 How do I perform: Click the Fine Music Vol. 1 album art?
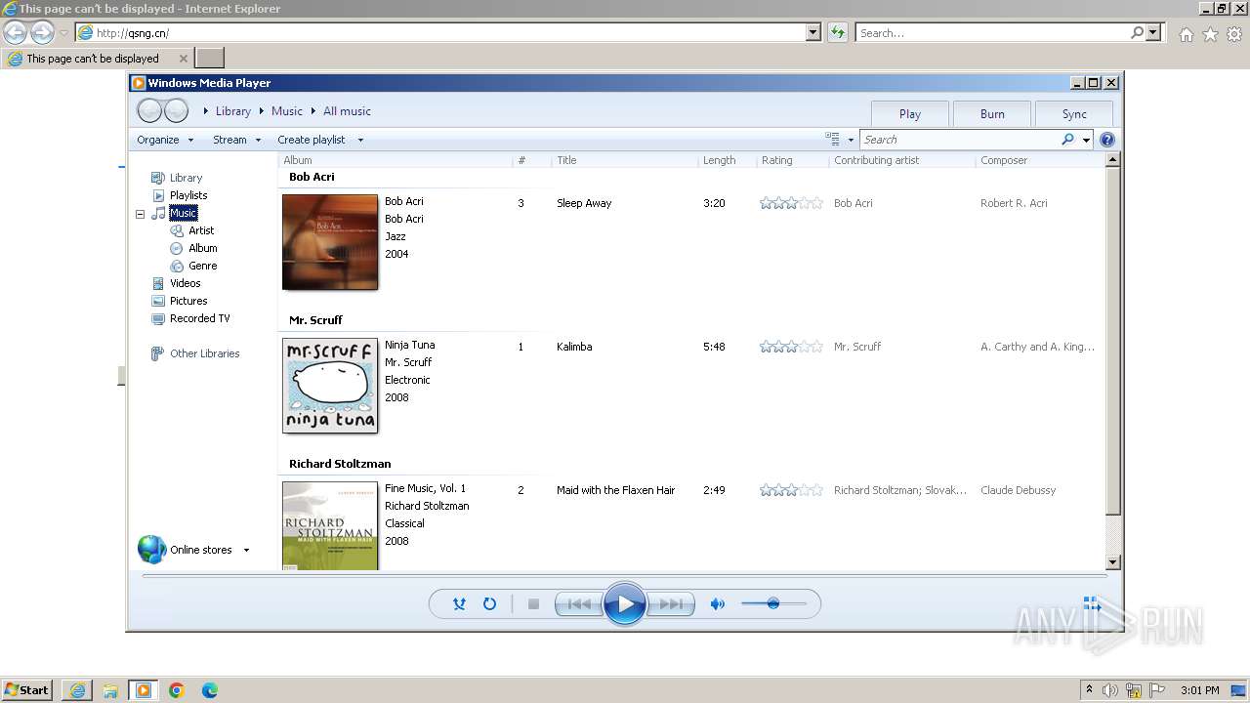330,525
